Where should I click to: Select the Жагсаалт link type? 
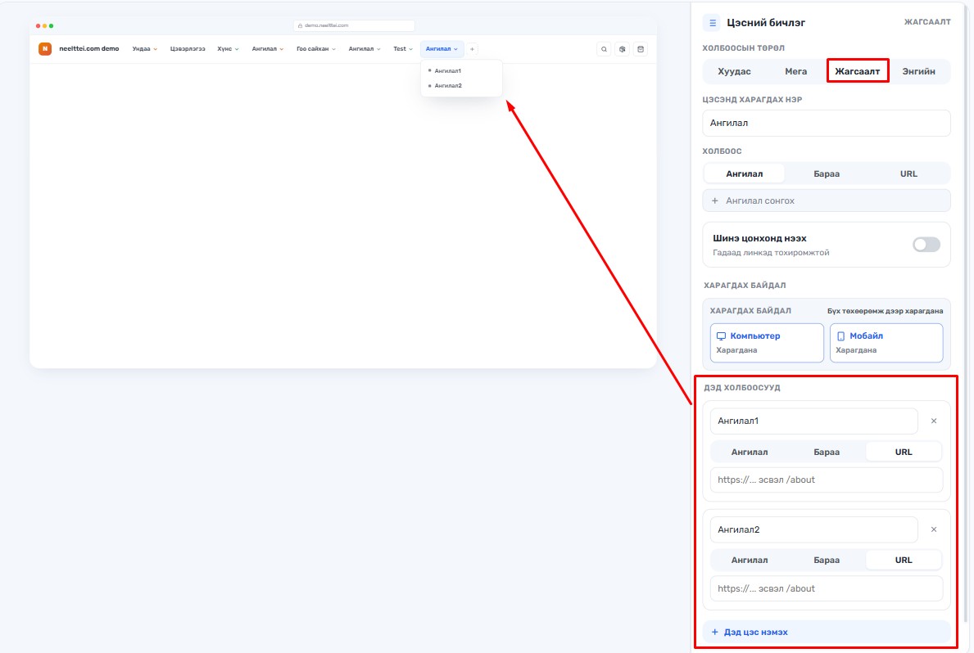click(857, 71)
